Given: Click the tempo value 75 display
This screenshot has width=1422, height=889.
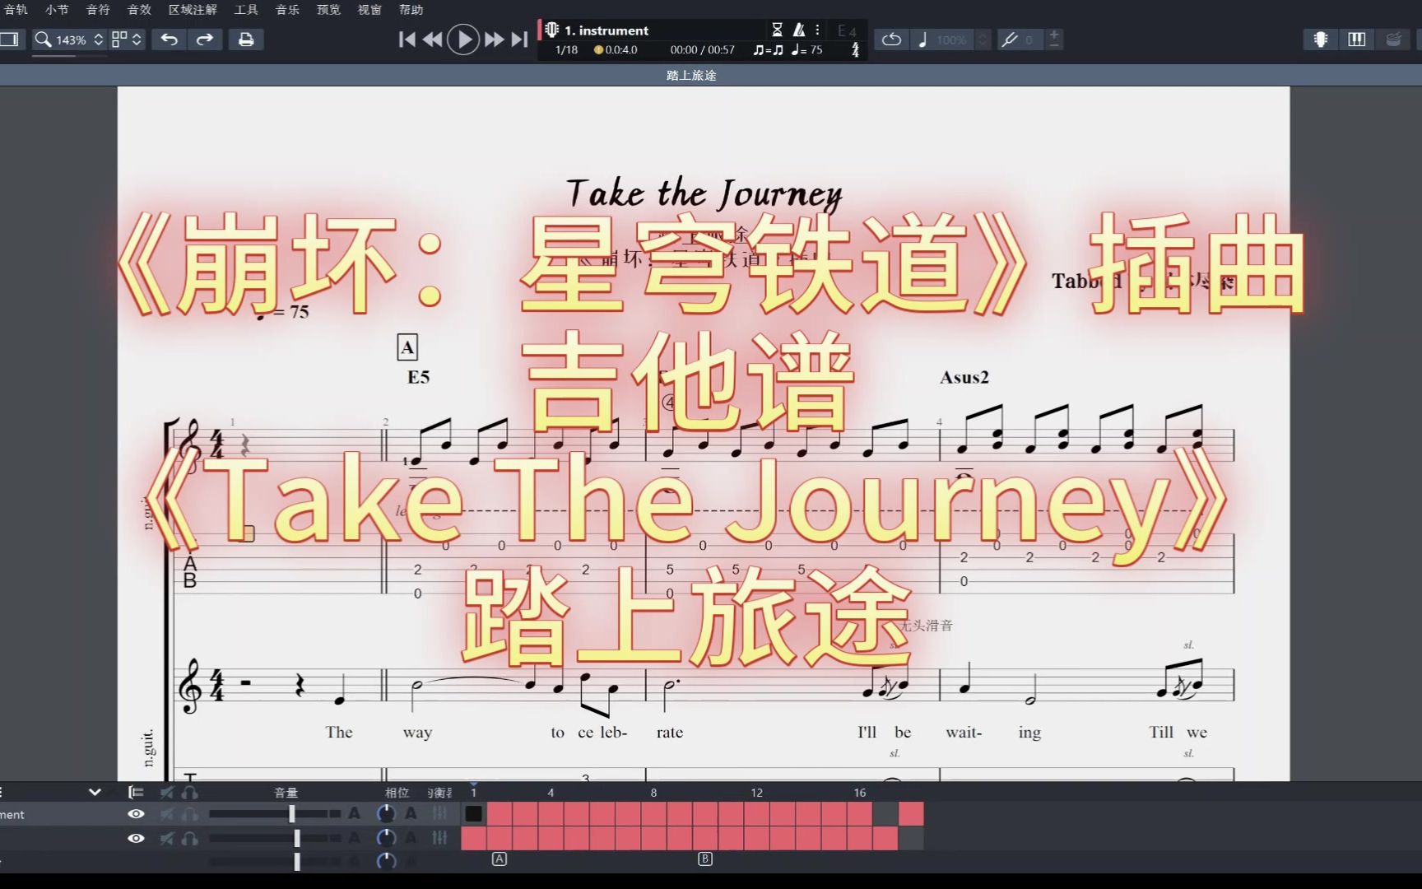Looking at the screenshot, I should tap(807, 50).
